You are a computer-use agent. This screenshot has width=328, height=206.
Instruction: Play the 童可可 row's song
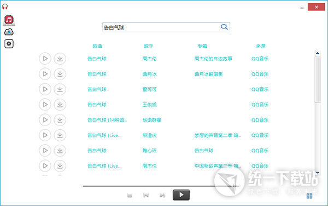coord(45,89)
